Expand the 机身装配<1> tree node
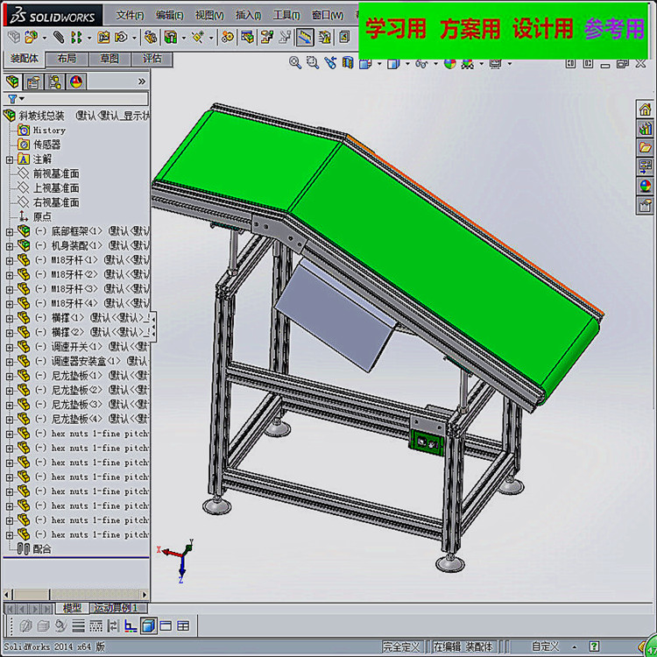The width and height of the screenshot is (657, 657). click(10, 246)
